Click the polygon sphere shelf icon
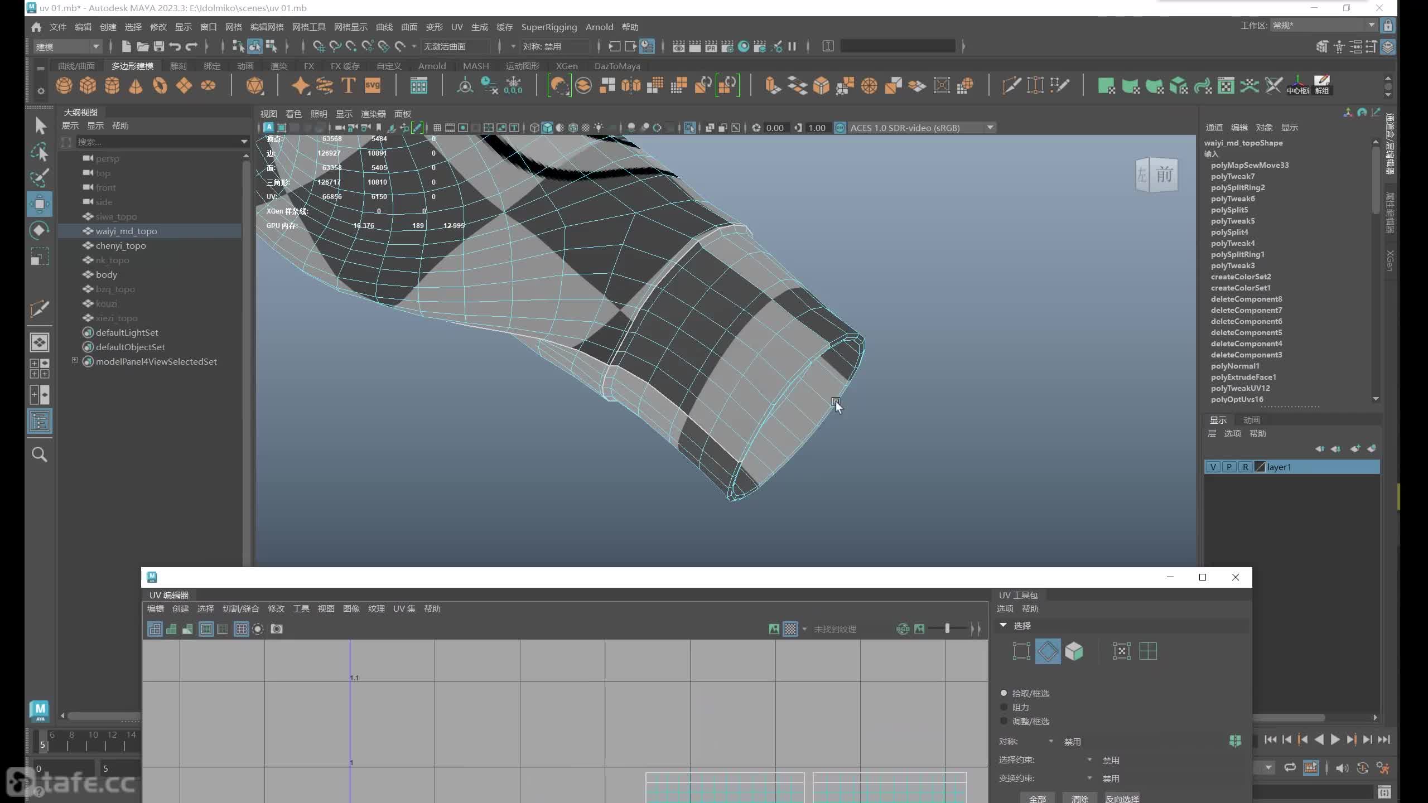This screenshot has height=803, width=1428. click(64, 86)
